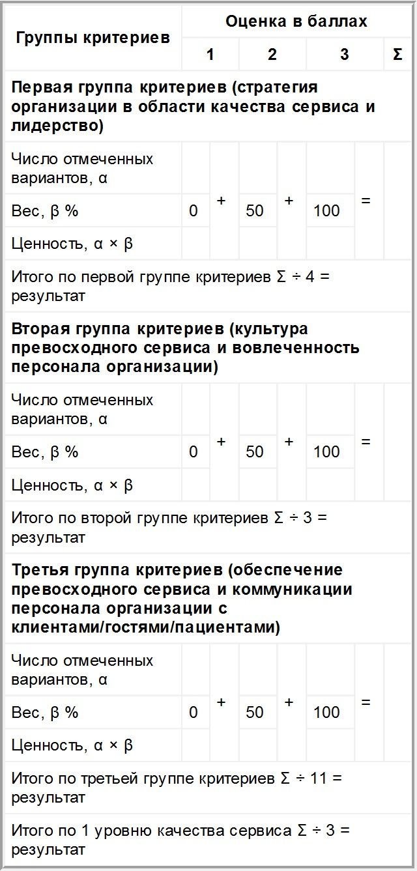Click the "Вторая группа критериев" section heading
Image resolution: width=417 pixels, height=871 pixels.
click(186, 347)
